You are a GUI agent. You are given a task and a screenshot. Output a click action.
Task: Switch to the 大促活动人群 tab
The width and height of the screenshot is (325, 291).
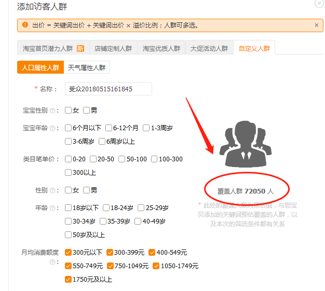pos(209,48)
